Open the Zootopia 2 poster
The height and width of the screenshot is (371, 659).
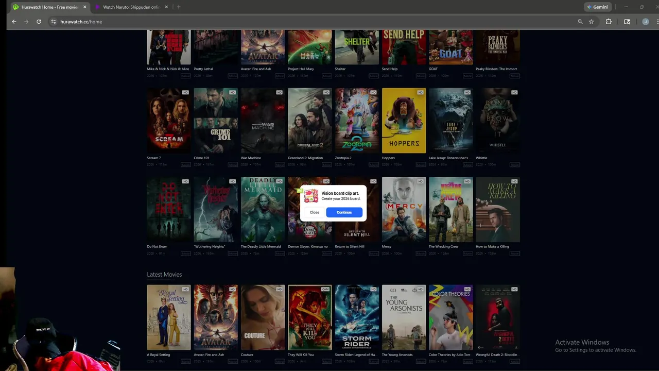357,121
